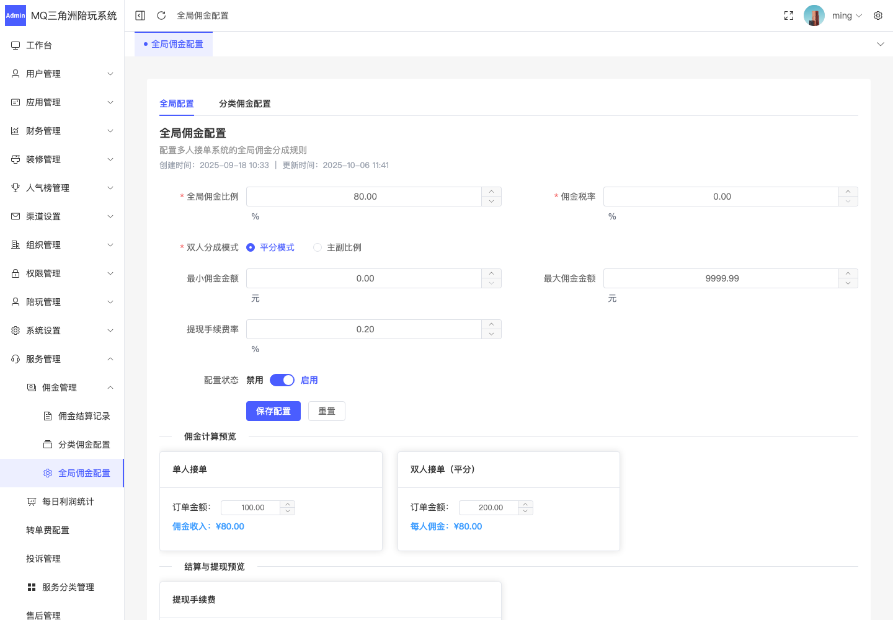Expand 应用管理 menu chevron
This screenshot has height=620, width=893.
point(110,102)
